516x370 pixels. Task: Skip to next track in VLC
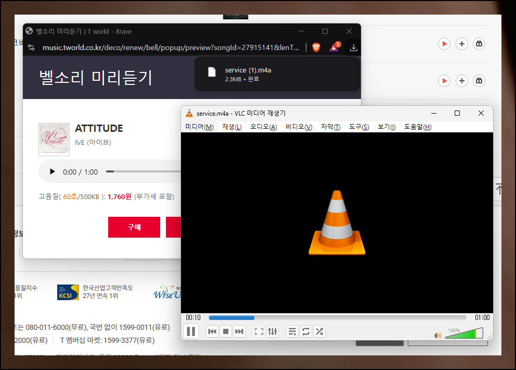point(239,331)
